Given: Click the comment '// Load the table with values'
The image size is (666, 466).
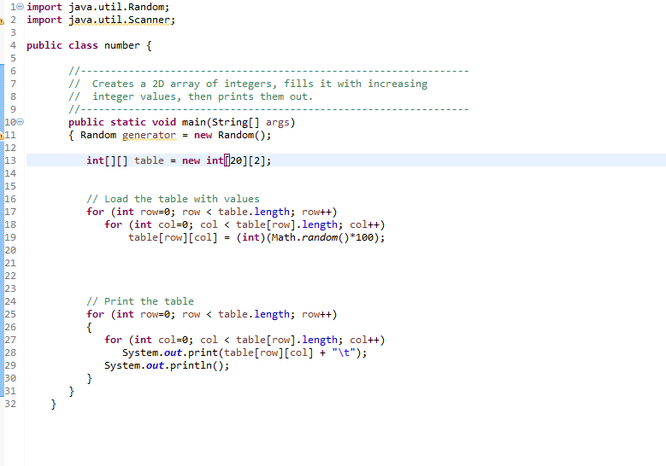Looking at the screenshot, I should pos(173,199).
